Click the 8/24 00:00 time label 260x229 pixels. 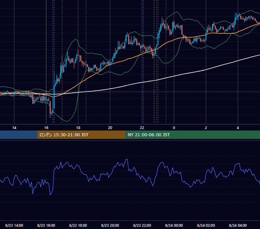[x=174, y=225]
